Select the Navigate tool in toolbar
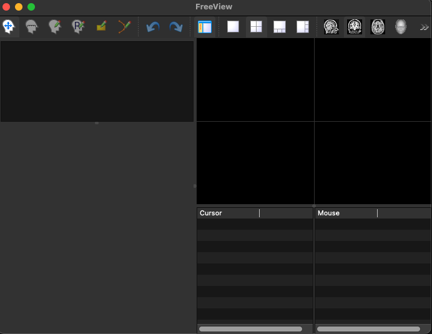Screen dimensions: 432x334 coord(9,27)
